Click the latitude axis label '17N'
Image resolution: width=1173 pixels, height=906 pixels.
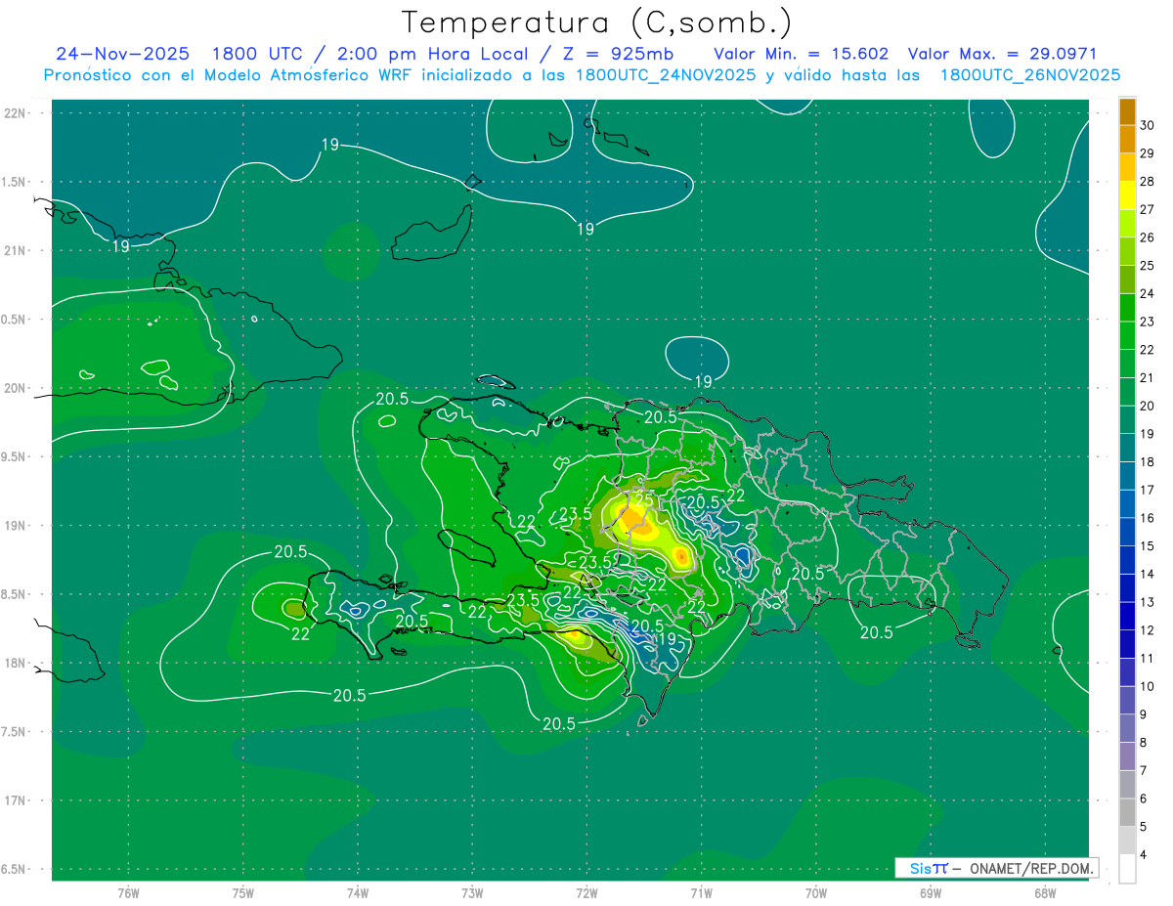pos(16,800)
